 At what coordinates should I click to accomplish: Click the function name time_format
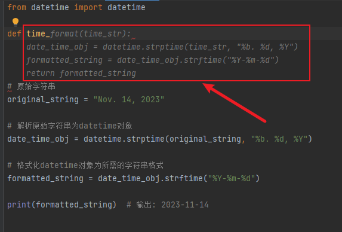pos(53,33)
